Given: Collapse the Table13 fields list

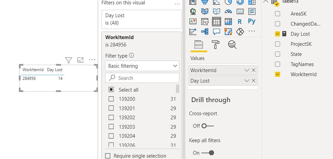Looking at the screenshot, I should (266, 1).
